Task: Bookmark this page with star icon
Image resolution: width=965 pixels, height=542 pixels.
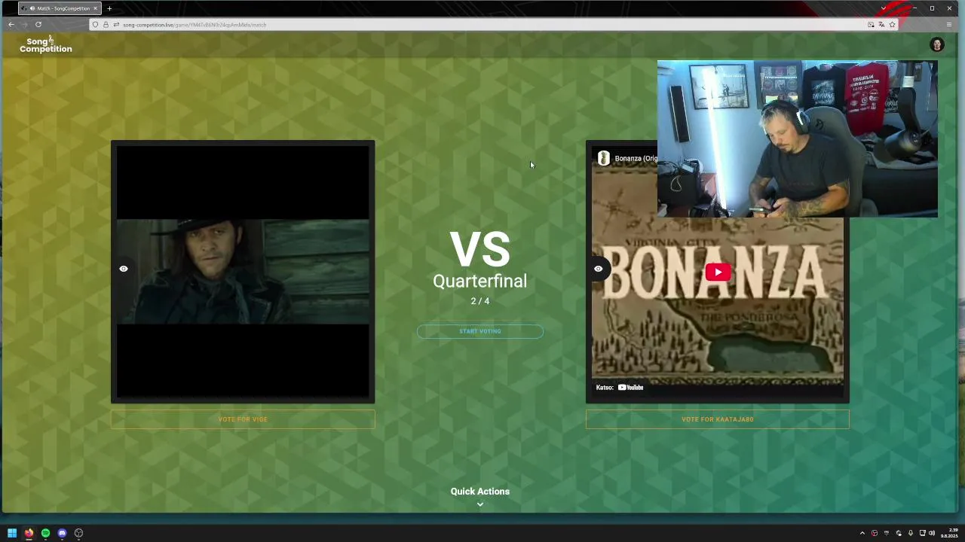Action: [892, 25]
